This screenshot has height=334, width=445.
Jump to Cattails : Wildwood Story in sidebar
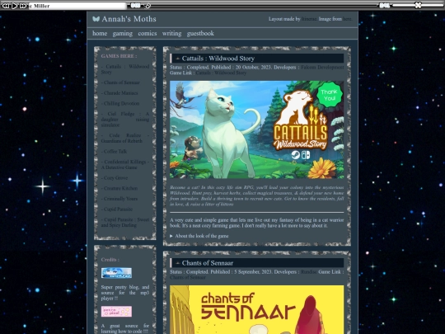click(x=125, y=69)
